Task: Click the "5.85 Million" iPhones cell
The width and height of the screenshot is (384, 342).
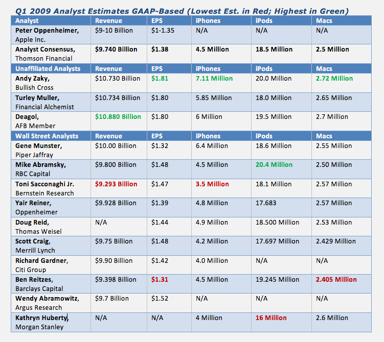Action: [x=214, y=98]
